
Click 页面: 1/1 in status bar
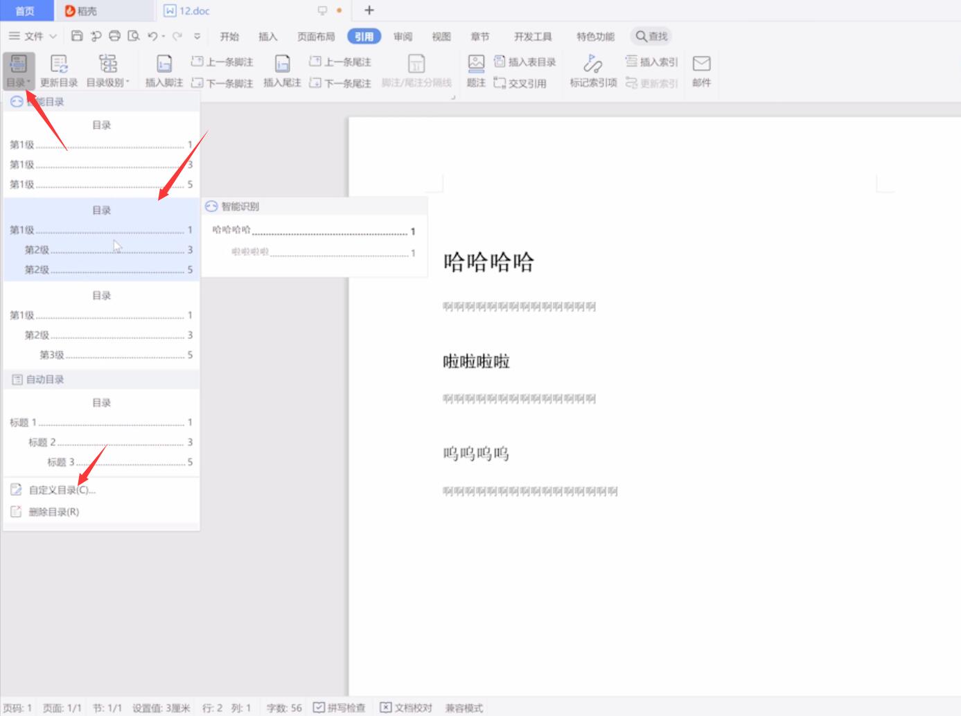point(62,708)
